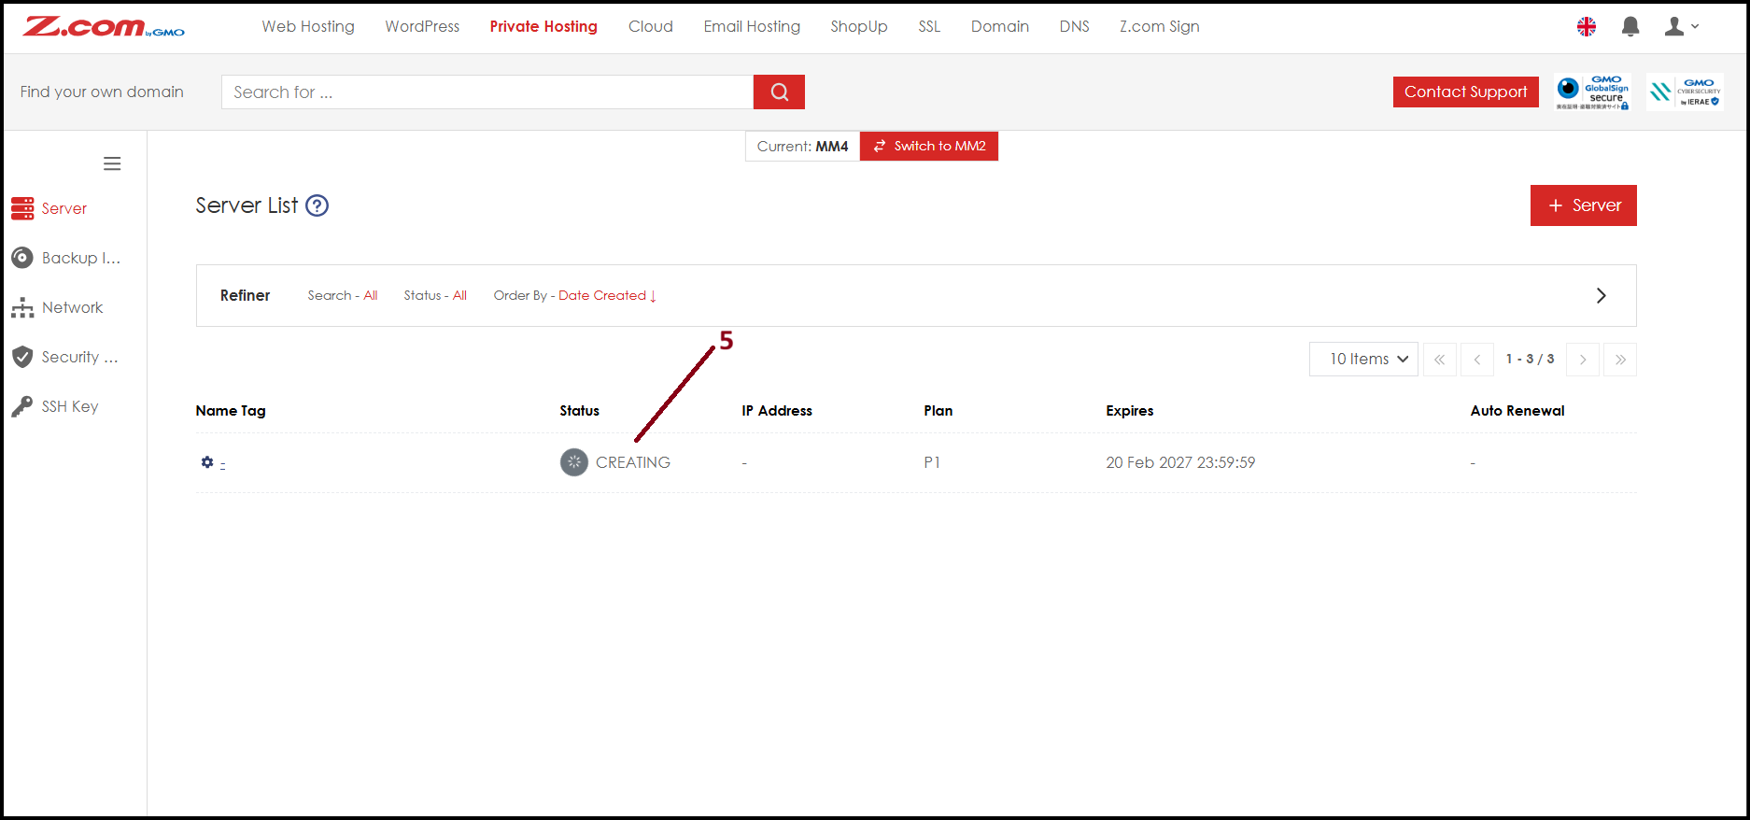Open the Domain menu
The height and width of the screenshot is (820, 1750).
1000,27
